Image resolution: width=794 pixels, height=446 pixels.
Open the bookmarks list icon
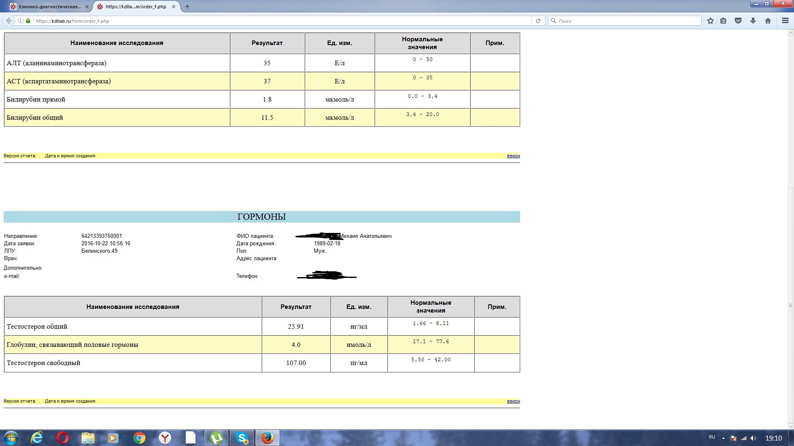(723, 21)
